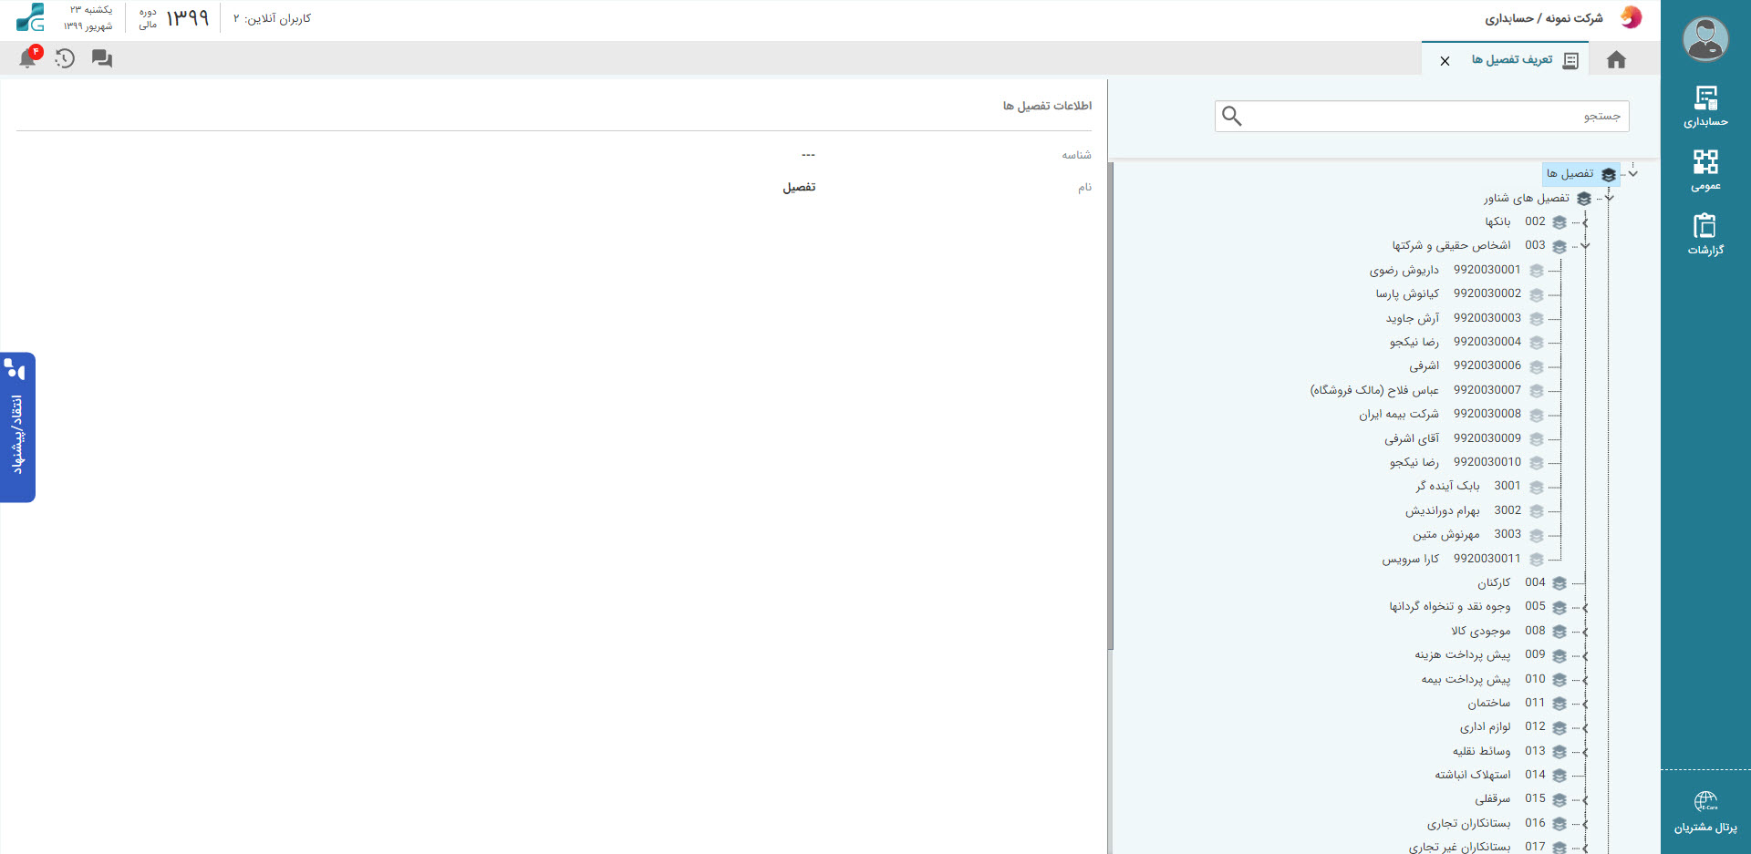1751x854 pixels.
Task: Expand the 013 وسائط نقلیه node
Action: (1585, 752)
